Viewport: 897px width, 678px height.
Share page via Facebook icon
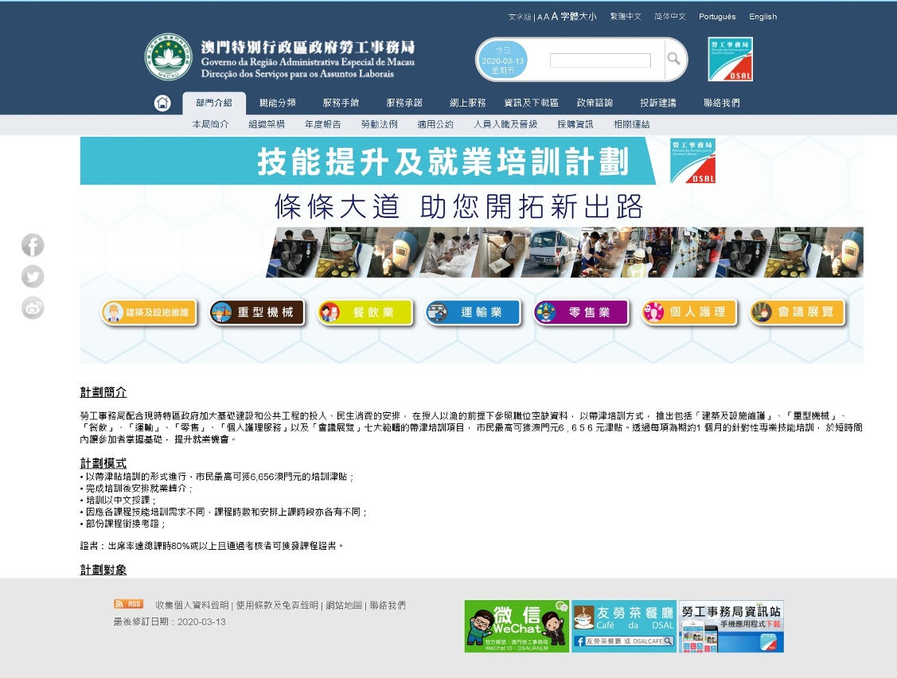point(33,245)
